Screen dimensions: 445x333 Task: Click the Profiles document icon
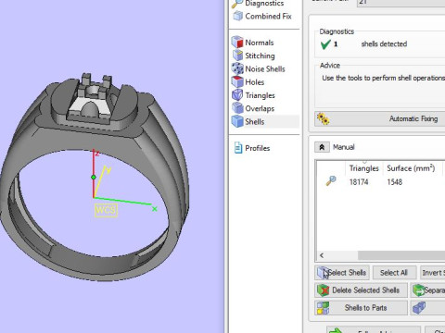[238, 148]
